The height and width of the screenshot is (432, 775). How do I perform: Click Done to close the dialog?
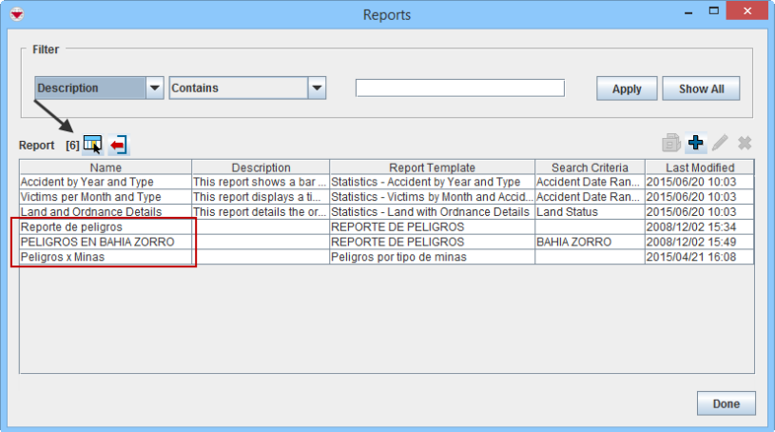point(726,403)
